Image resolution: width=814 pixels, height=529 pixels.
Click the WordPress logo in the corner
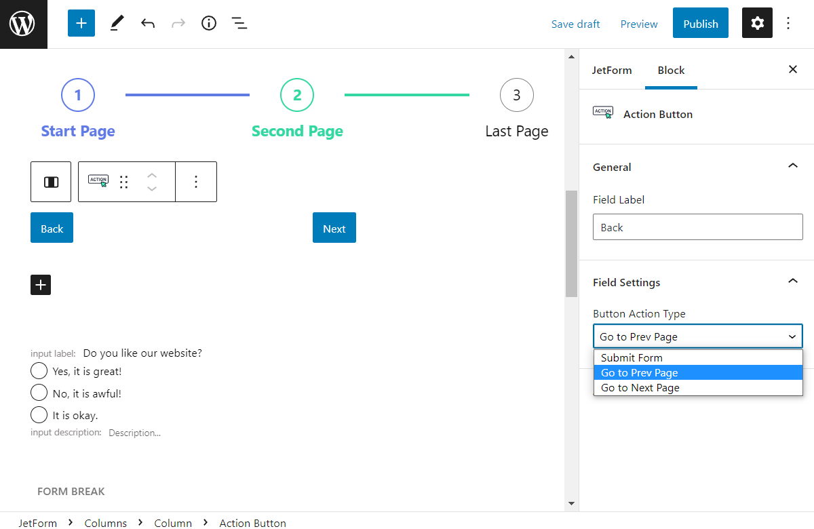(x=23, y=24)
